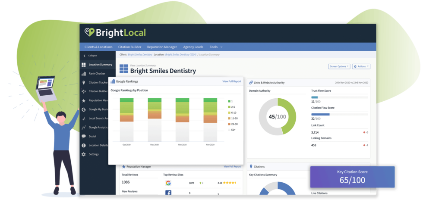
Task: Click the Google Analytics line chart icon
Action: [x=84, y=128]
